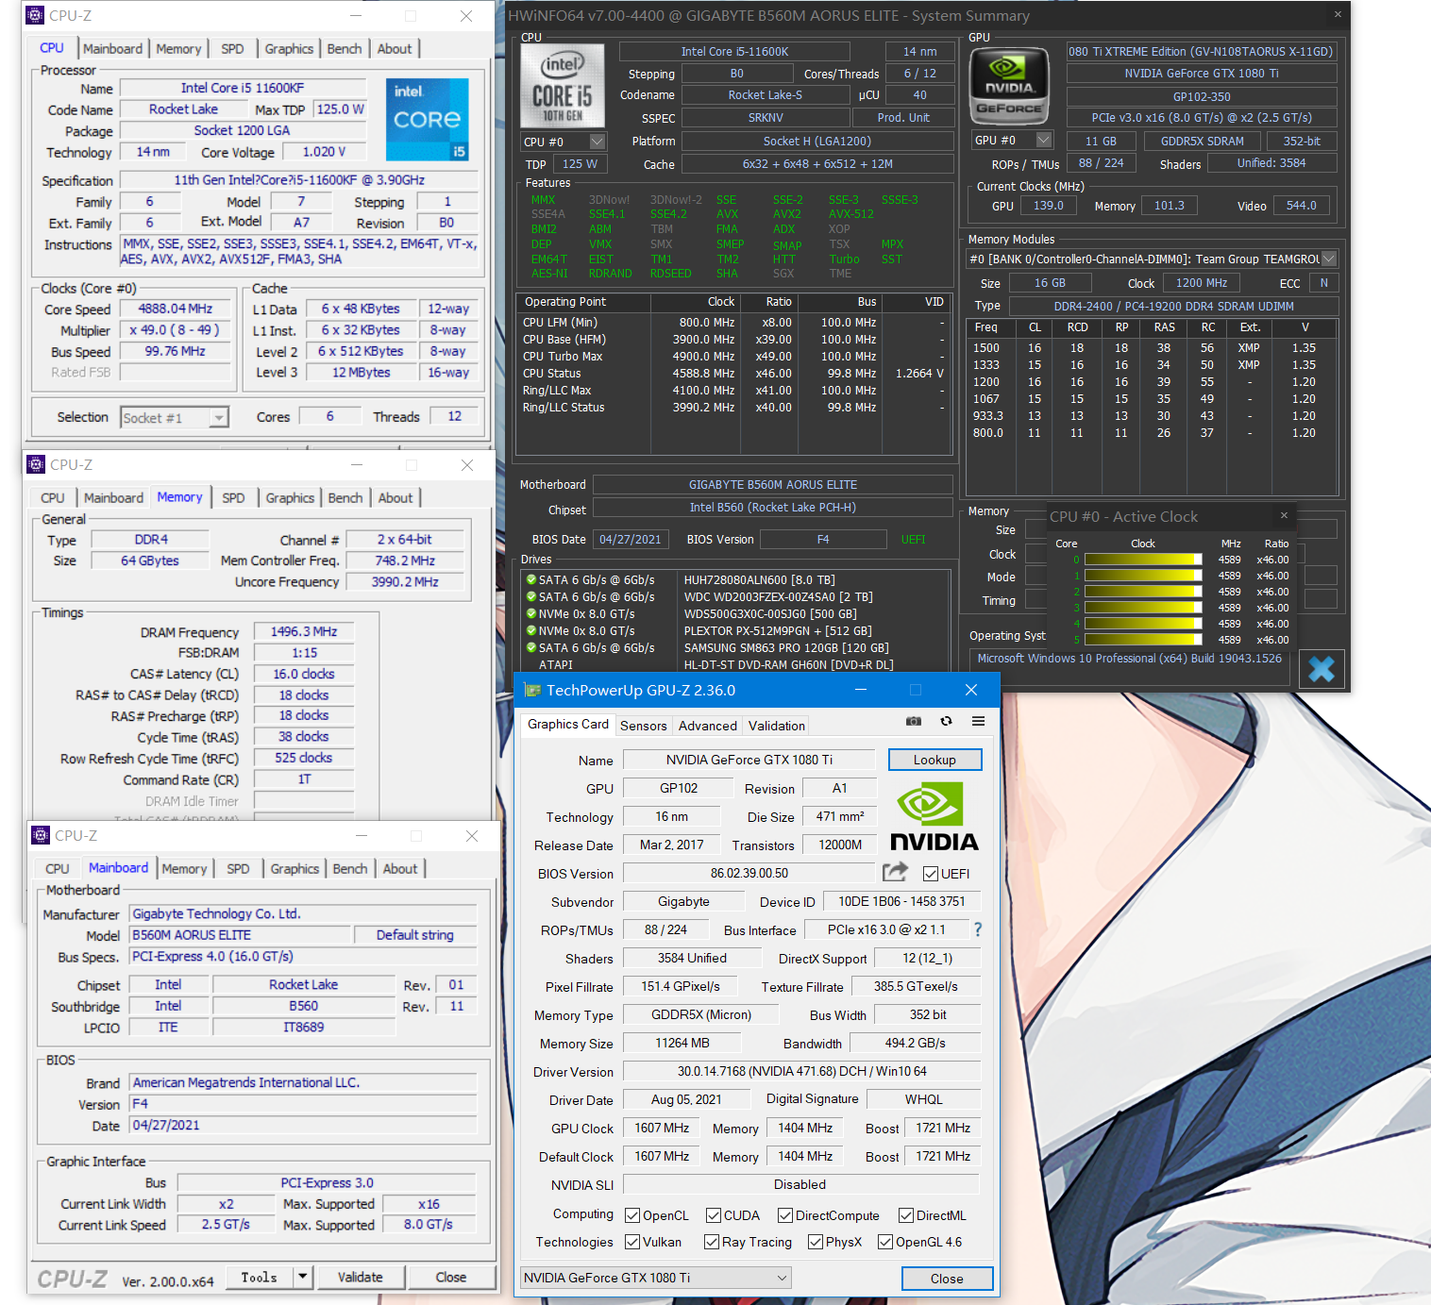The image size is (1431, 1305).
Task: Open the GPU-Z hamburger menu
Action: point(979,721)
